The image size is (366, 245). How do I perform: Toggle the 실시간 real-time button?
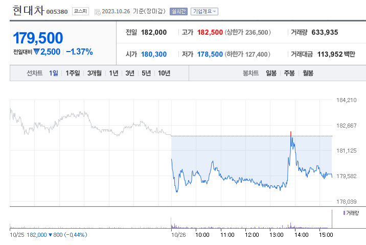coord(178,11)
